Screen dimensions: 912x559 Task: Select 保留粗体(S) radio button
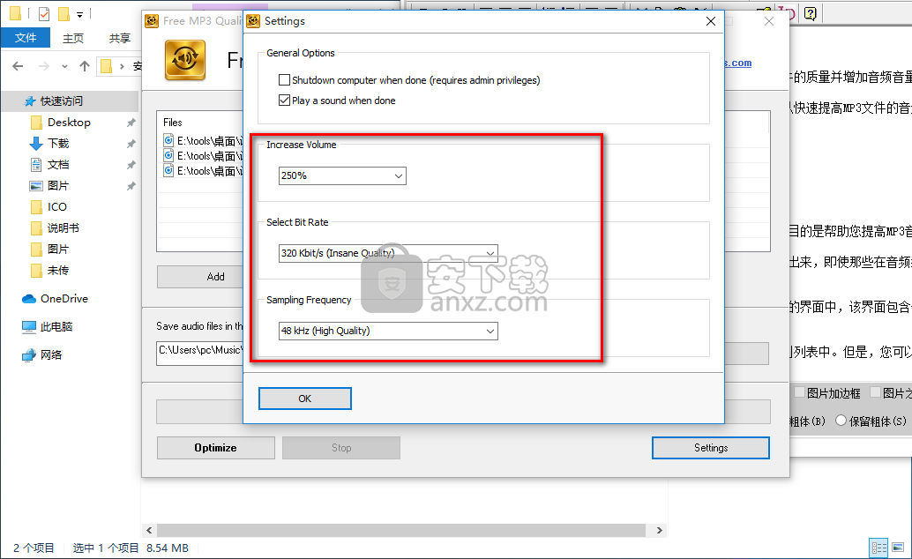point(841,421)
